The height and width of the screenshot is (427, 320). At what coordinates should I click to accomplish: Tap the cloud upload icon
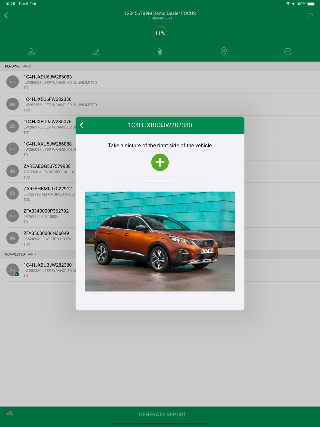coord(10,414)
